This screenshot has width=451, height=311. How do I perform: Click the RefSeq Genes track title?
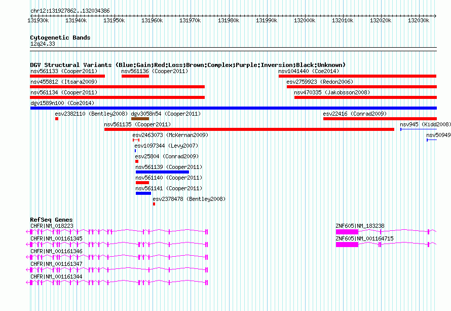coord(51,220)
